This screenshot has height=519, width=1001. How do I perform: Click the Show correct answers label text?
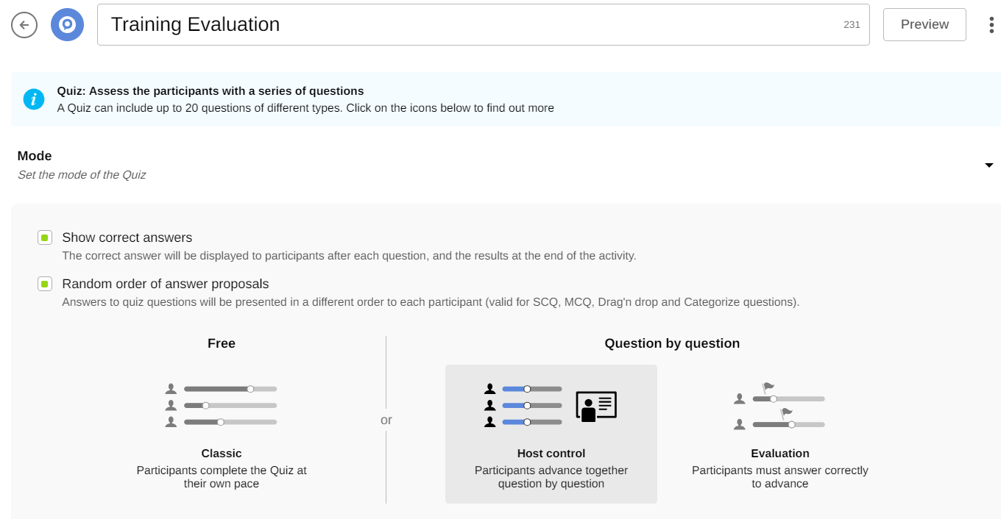(127, 237)
